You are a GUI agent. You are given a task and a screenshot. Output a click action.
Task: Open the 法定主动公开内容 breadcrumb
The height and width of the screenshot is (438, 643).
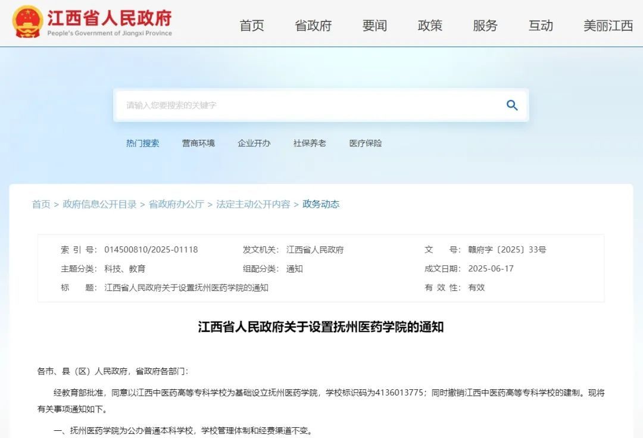[x=252, y=204]
